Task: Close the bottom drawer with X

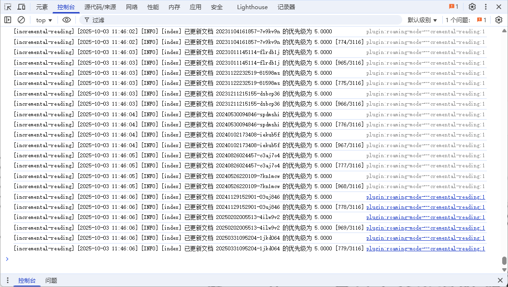Action: coord(500,280)
